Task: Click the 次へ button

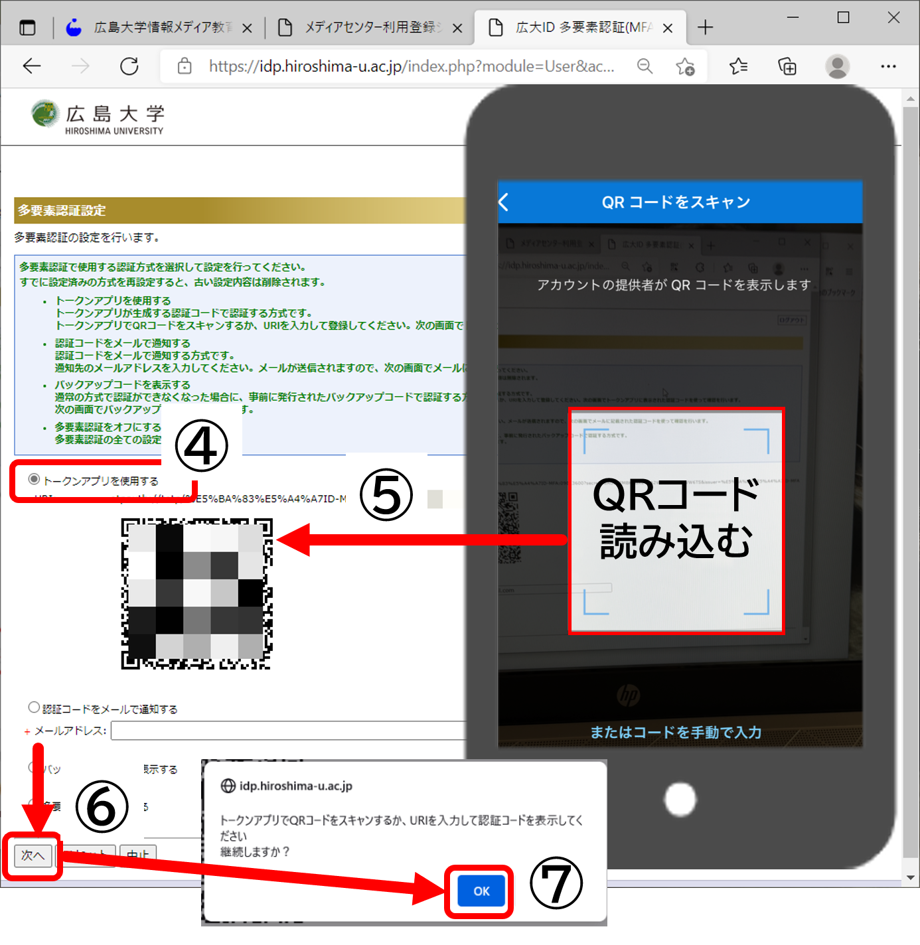Action: [33, 855]
